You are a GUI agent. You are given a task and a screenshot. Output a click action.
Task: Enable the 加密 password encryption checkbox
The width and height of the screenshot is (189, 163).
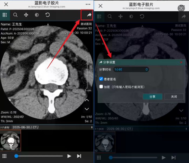click(x=101, y=87)
